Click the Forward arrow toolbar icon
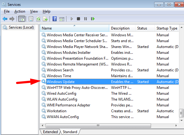Screen dimensions: 184x135 pyautogui.click(x=12, y=19)
